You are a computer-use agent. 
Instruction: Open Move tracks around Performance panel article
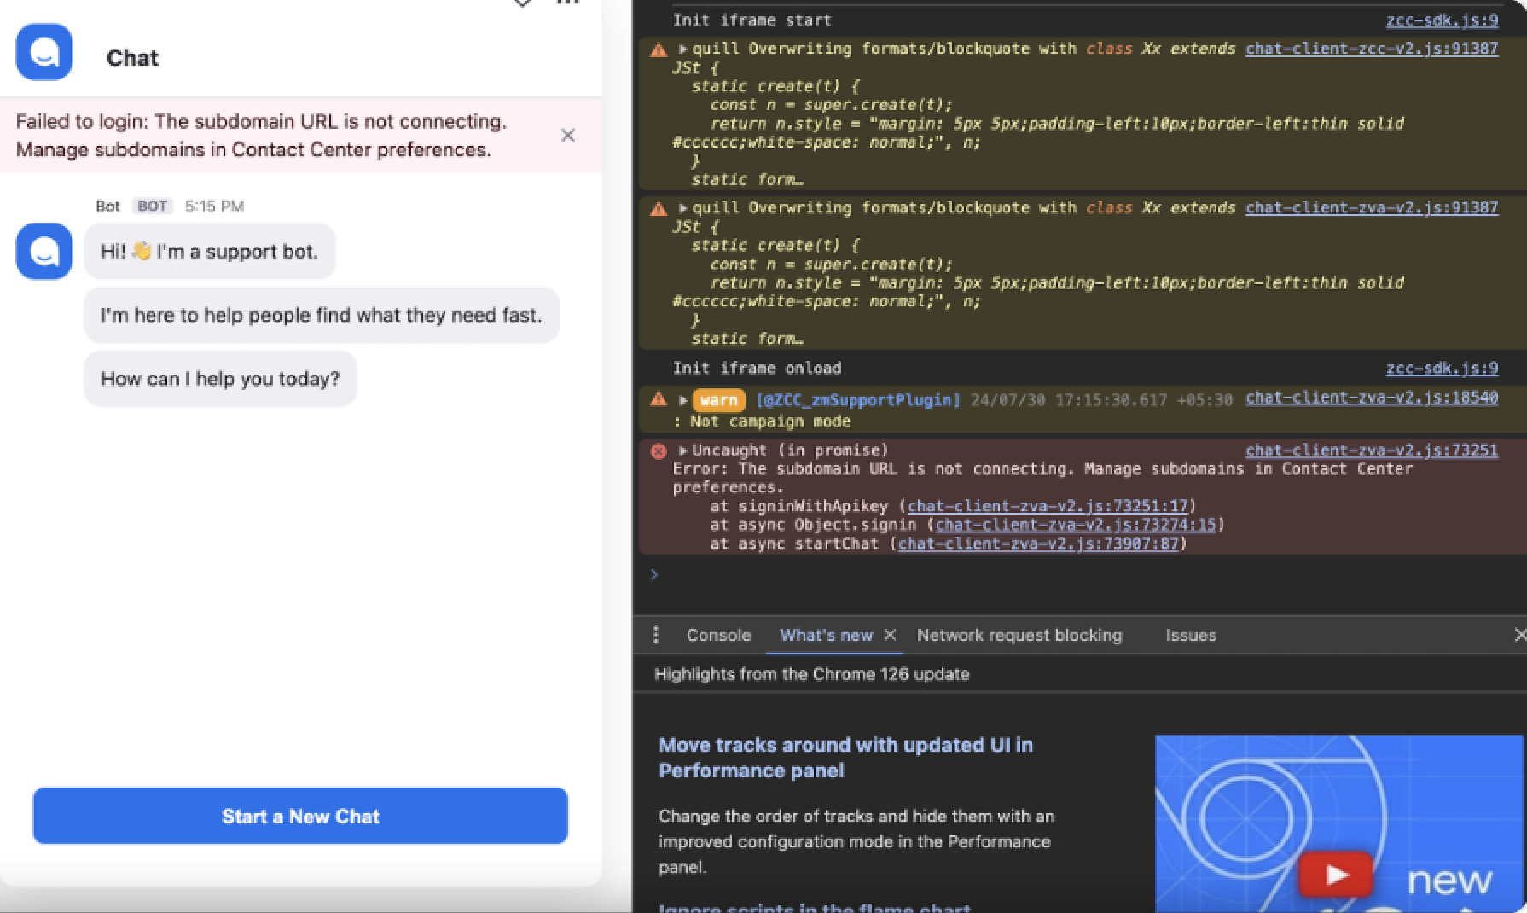click(x=845, y=758)
